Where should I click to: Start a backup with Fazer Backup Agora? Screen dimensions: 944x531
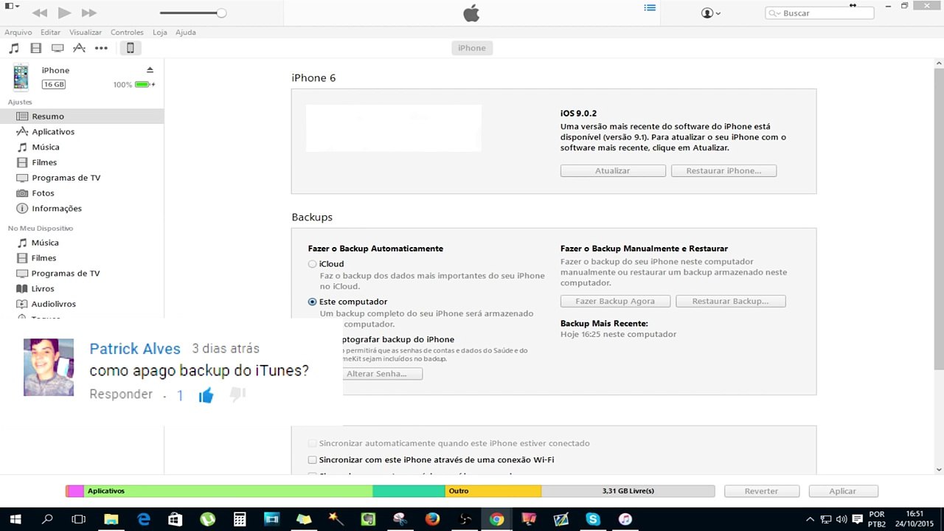(615, 302)
